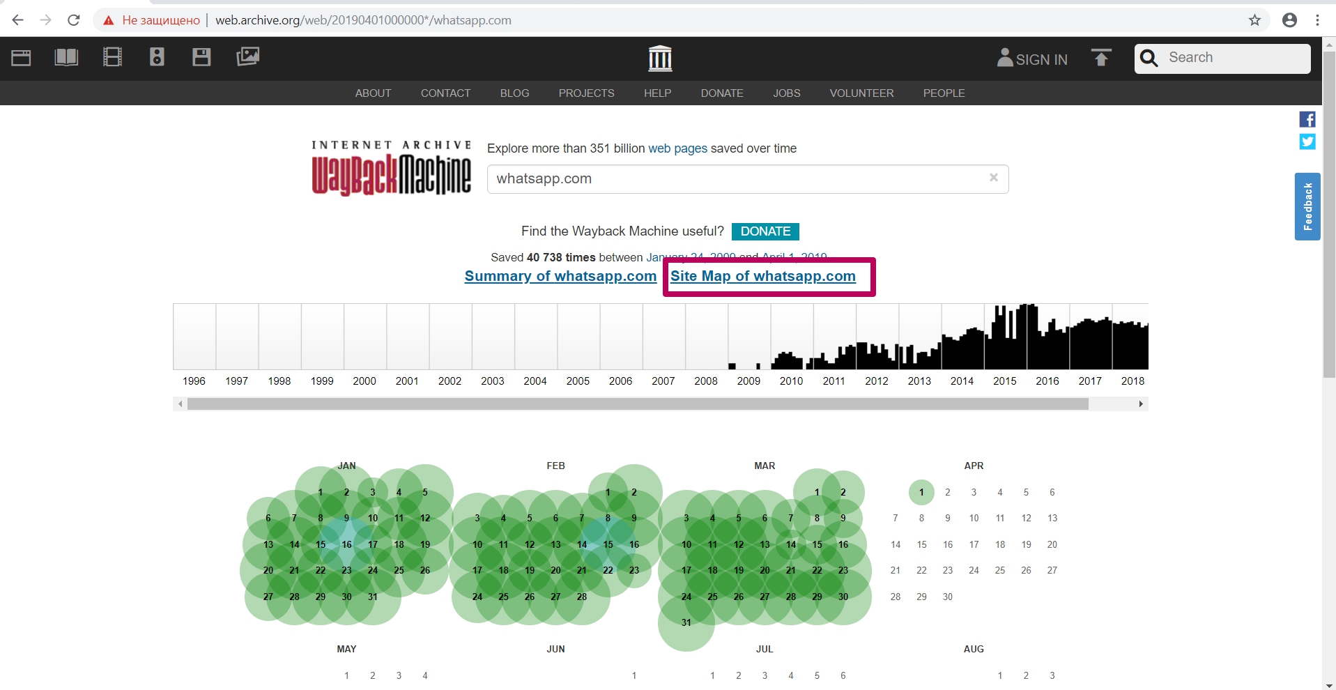Clear the whatsapp.com field with the X
Screen dimensions: 1336x690
pos(994,178)
